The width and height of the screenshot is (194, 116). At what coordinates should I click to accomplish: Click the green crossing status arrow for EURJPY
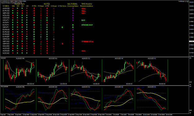[73, 25]
